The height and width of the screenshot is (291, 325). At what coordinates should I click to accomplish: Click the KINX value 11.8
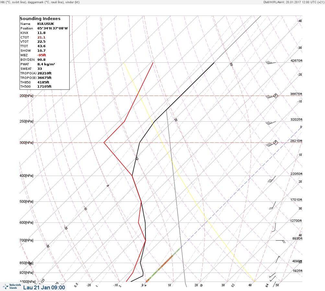[x=41, y=33]
